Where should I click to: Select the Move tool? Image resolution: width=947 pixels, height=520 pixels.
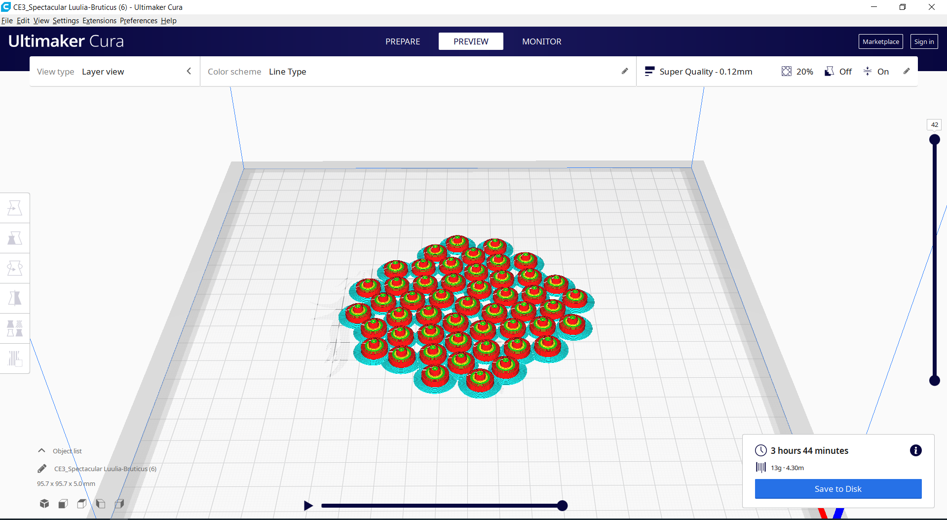pos(15,207)
